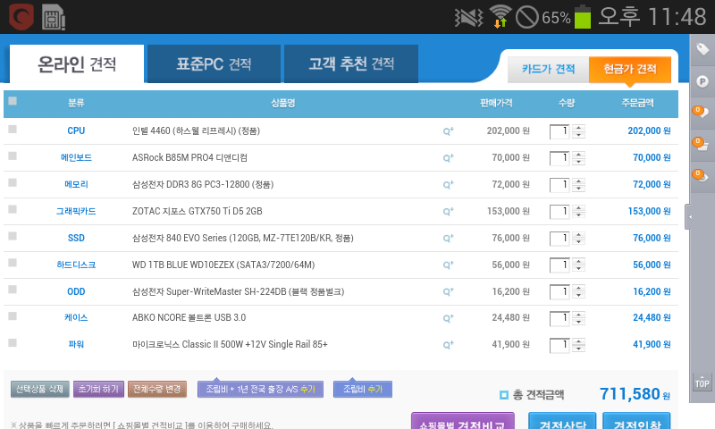View details magnifier for CPU row

tap(449, 131)
